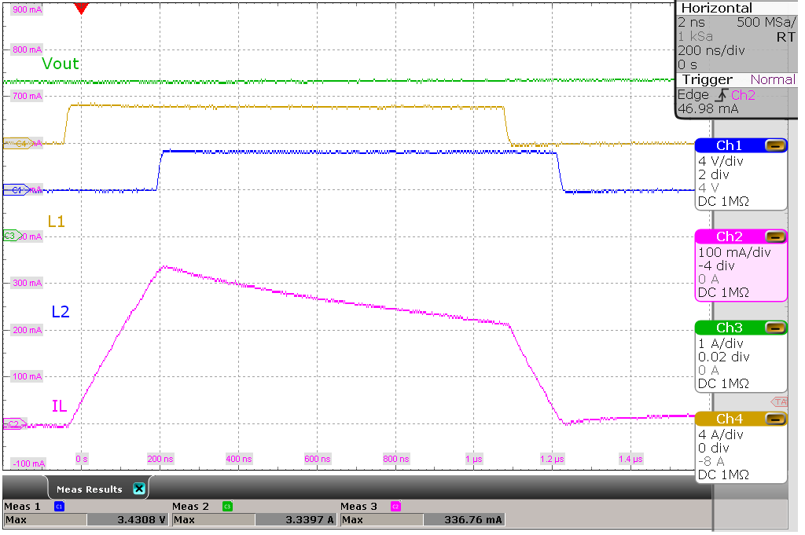Minimize the Ch1 settings panel
The image size is (805, 535).
coord(777,145)
